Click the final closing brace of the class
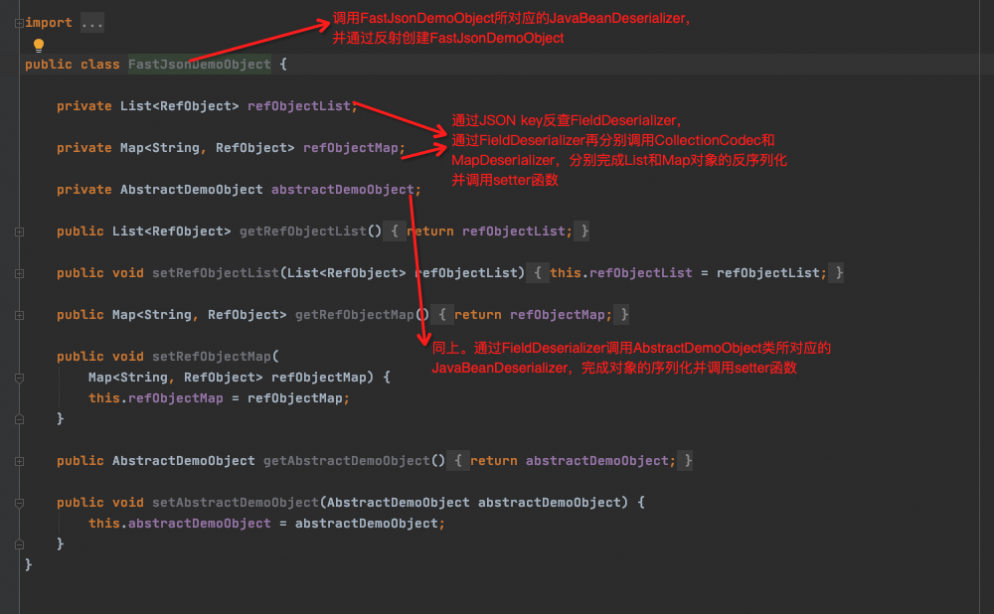The height and width of the screenshot is (614, 994). 29,564
